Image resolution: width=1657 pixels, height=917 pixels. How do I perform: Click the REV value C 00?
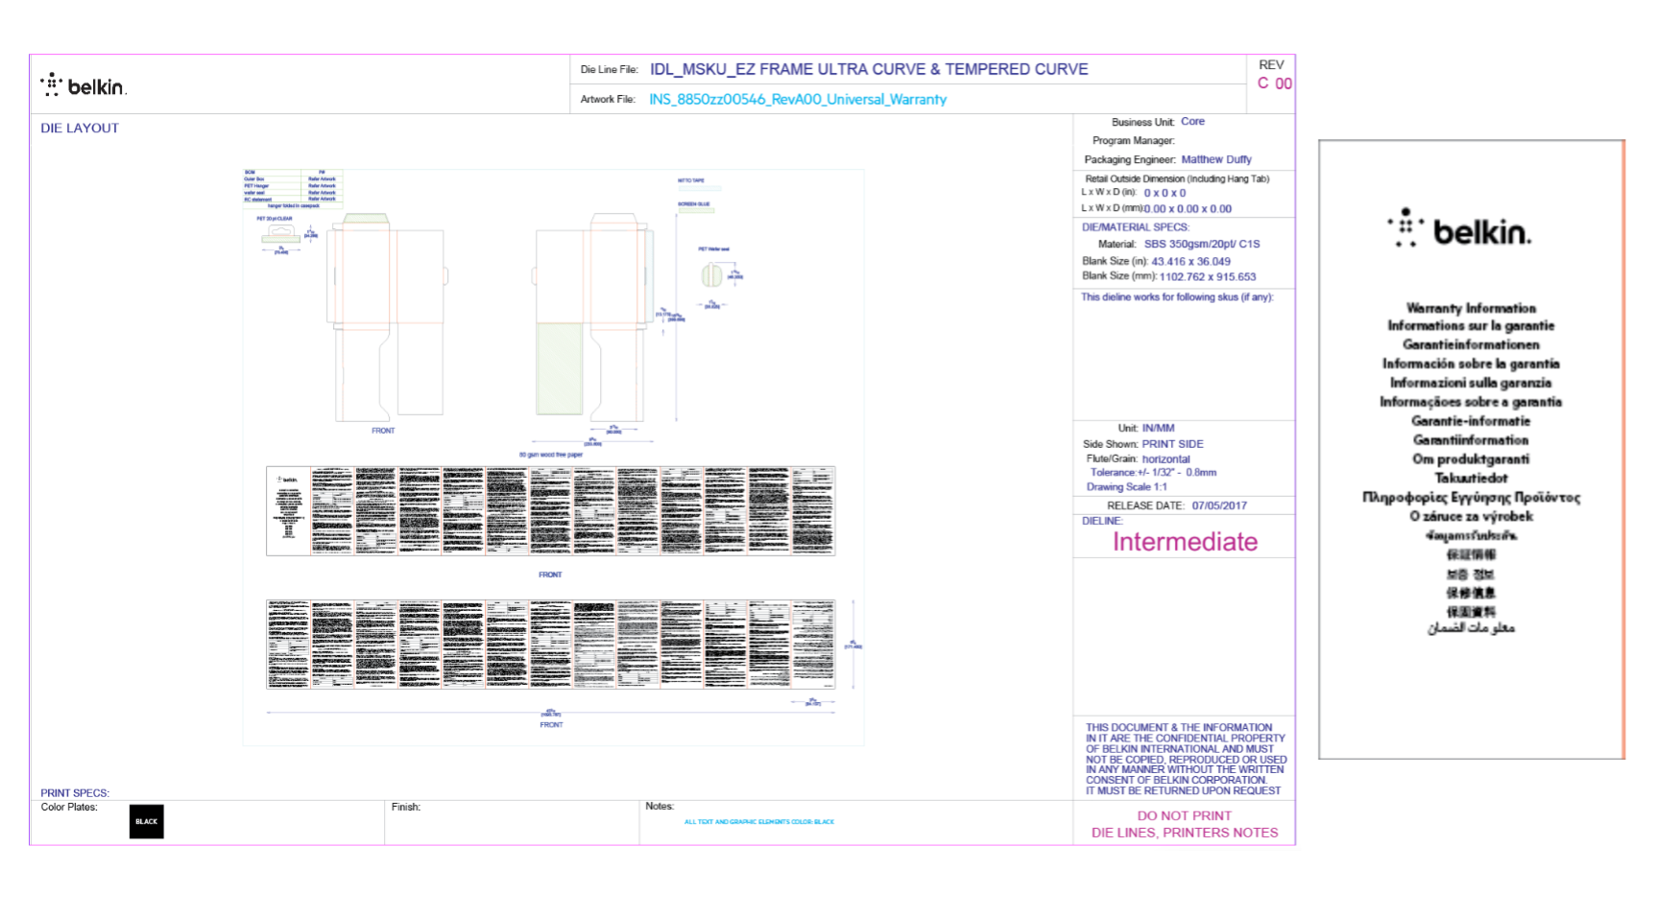(1275, 83)
